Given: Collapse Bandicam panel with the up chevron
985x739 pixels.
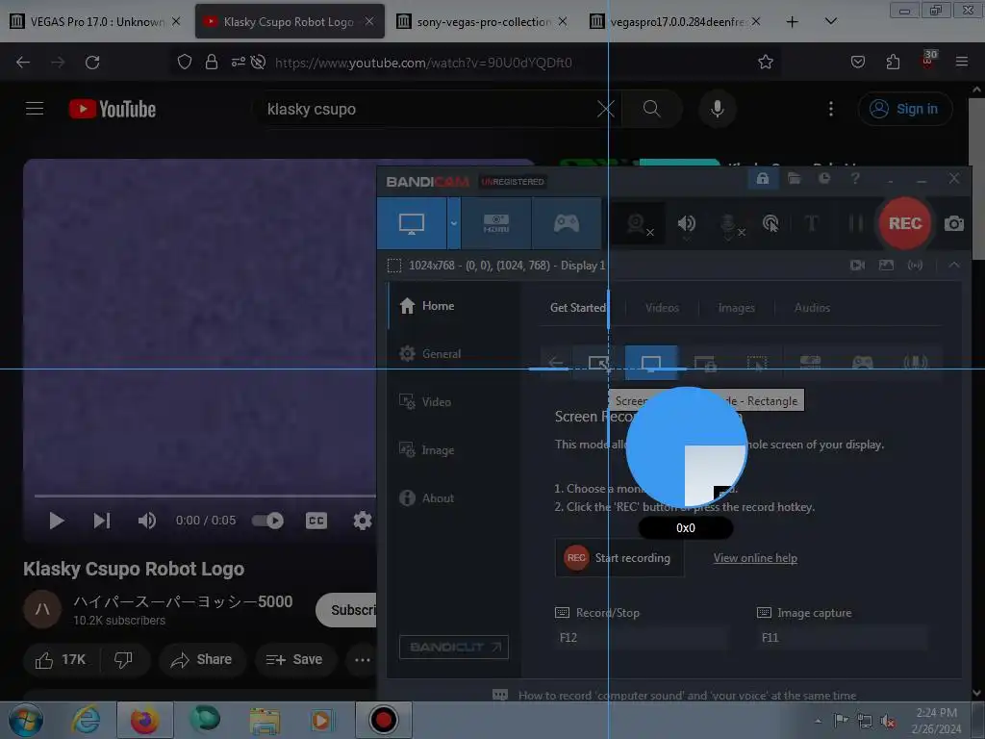Looking at the screenshot, I should 953,266.
